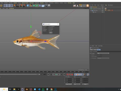Open the Bookmarks menu in Object Manager
121x91 pixels.
(x=110, y=5)
